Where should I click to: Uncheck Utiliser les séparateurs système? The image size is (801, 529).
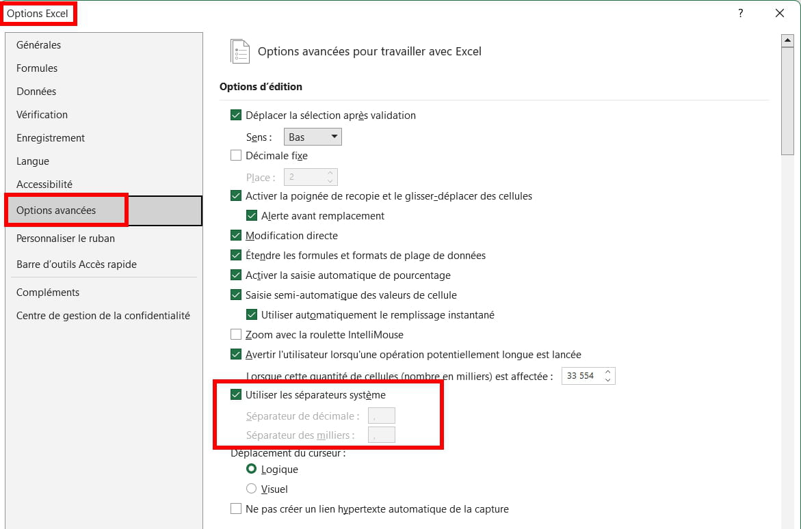235,395
